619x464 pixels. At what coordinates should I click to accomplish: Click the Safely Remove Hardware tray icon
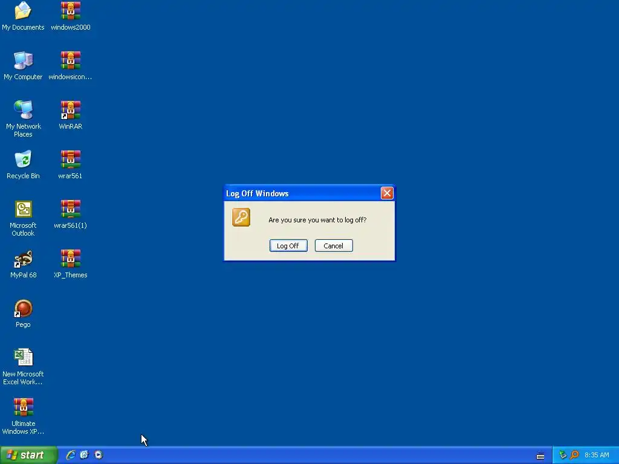563,455
